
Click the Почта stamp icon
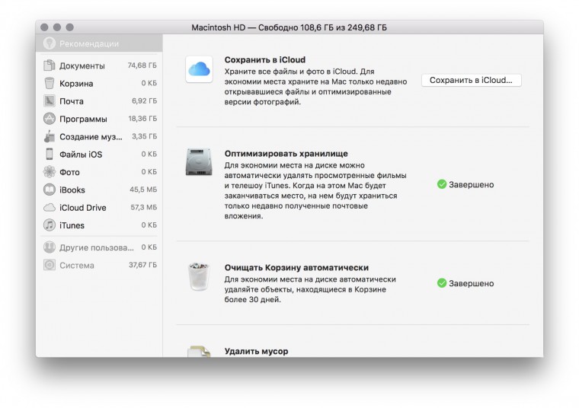pyautogui.click(x=49, y=101)
